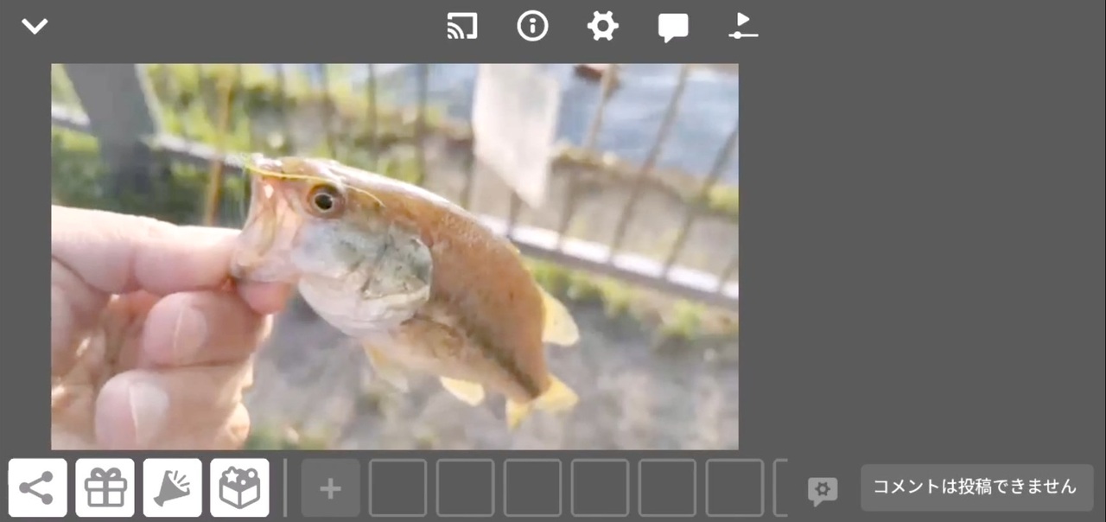The width and height of the screenshot is (1106, 522).
Task: Open the gift box icon
Action: [105, 488]
